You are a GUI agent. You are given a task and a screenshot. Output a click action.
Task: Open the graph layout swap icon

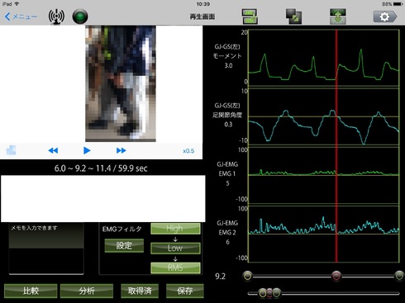[x=250, y=17]
